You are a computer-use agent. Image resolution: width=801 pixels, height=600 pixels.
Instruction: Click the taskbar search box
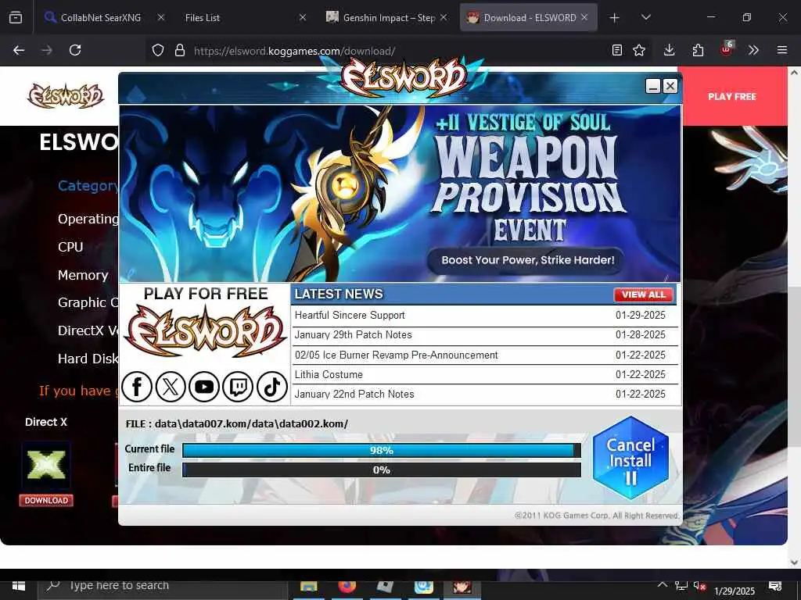coord(163,587)
